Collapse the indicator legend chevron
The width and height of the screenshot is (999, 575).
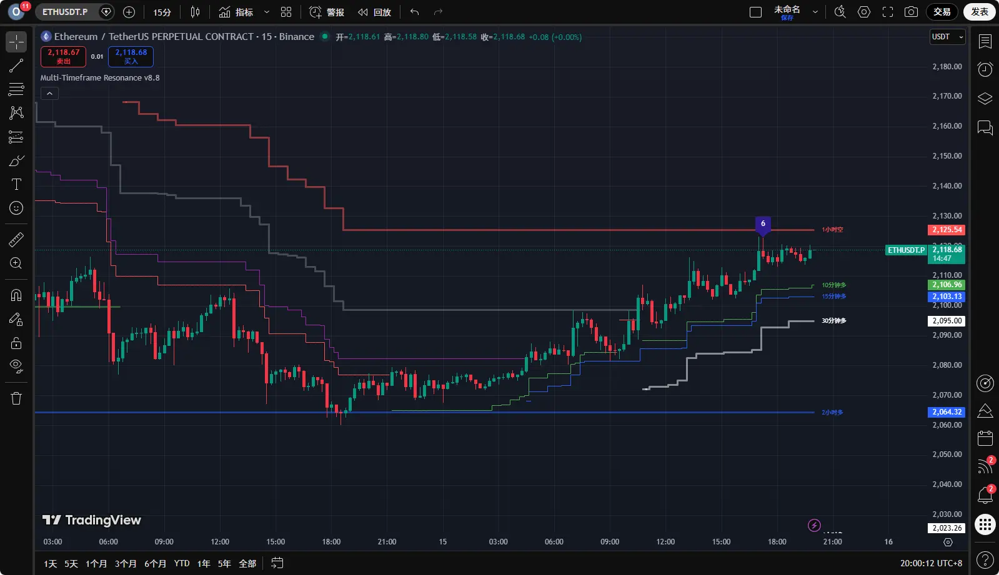pyautogui.click(x=49, y=94)
